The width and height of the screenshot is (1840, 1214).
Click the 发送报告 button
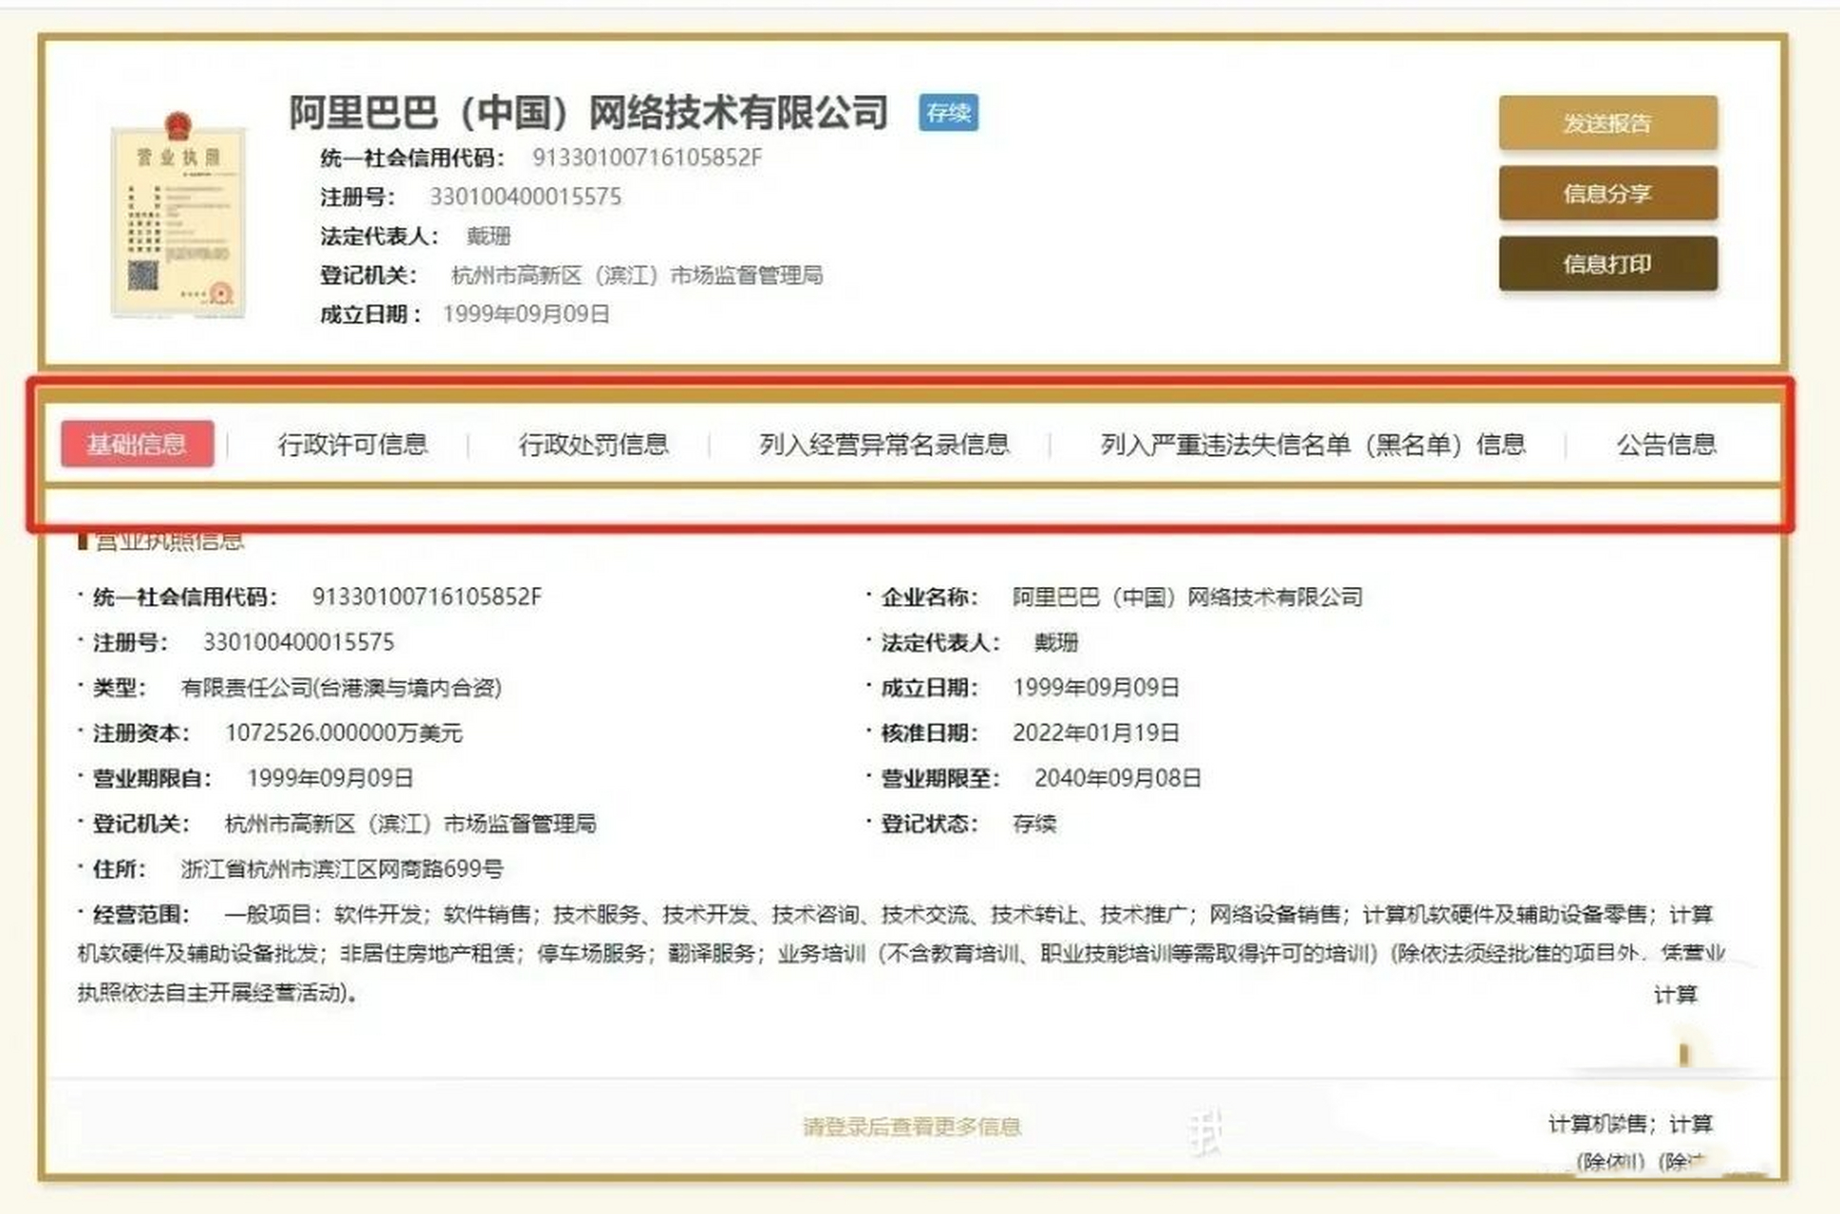click(1608, 123)
